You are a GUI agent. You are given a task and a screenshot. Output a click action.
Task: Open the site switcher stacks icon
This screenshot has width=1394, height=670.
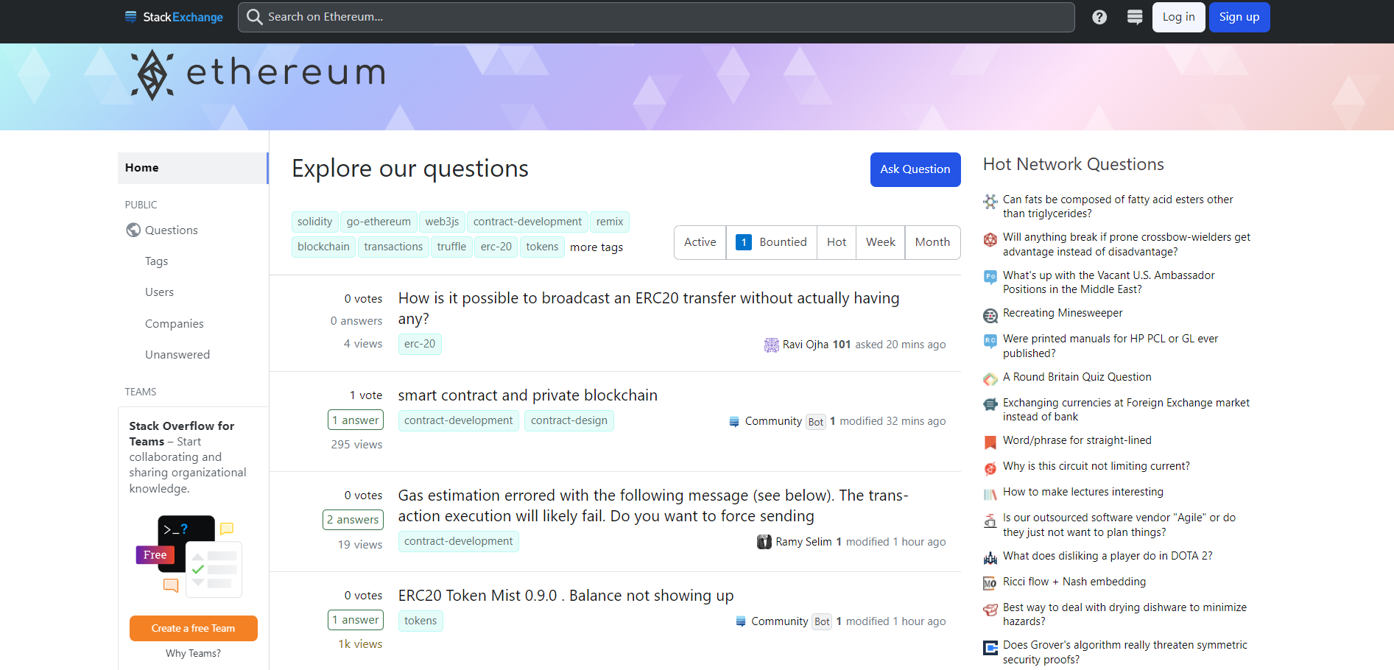(1134, 16)
